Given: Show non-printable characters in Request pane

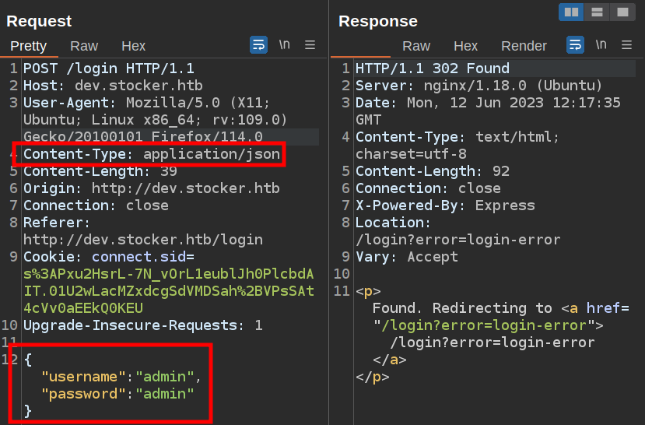Looking at the screenshot, I should [x=285, y=45].
